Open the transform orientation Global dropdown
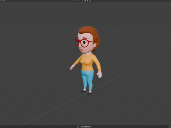Screen dimensions: 171x128 [x=78, y=1]
